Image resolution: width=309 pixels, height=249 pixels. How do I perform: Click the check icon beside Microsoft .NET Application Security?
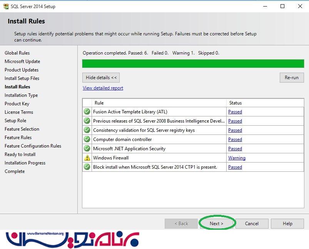tap(87, 149)
